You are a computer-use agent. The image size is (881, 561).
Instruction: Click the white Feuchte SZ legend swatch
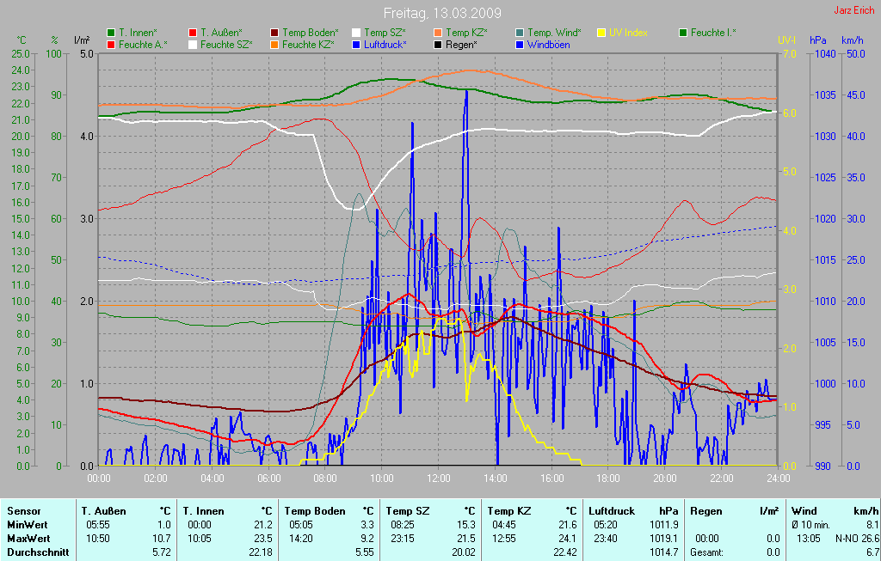[x=193, y=45]
